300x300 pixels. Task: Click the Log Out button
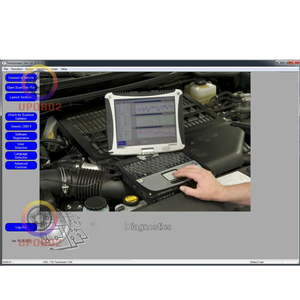pos(21,227)
